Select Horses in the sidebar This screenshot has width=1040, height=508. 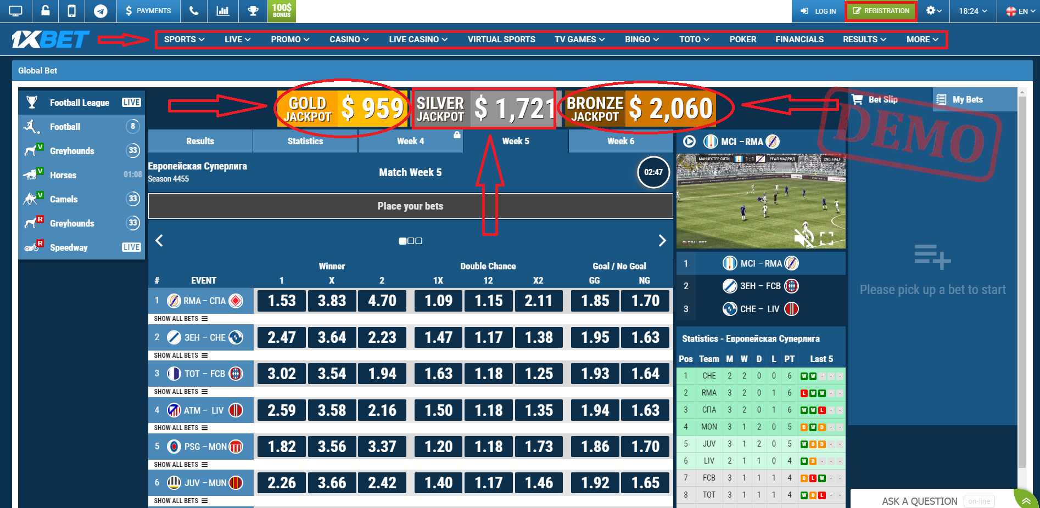click(x=81, y=175)
